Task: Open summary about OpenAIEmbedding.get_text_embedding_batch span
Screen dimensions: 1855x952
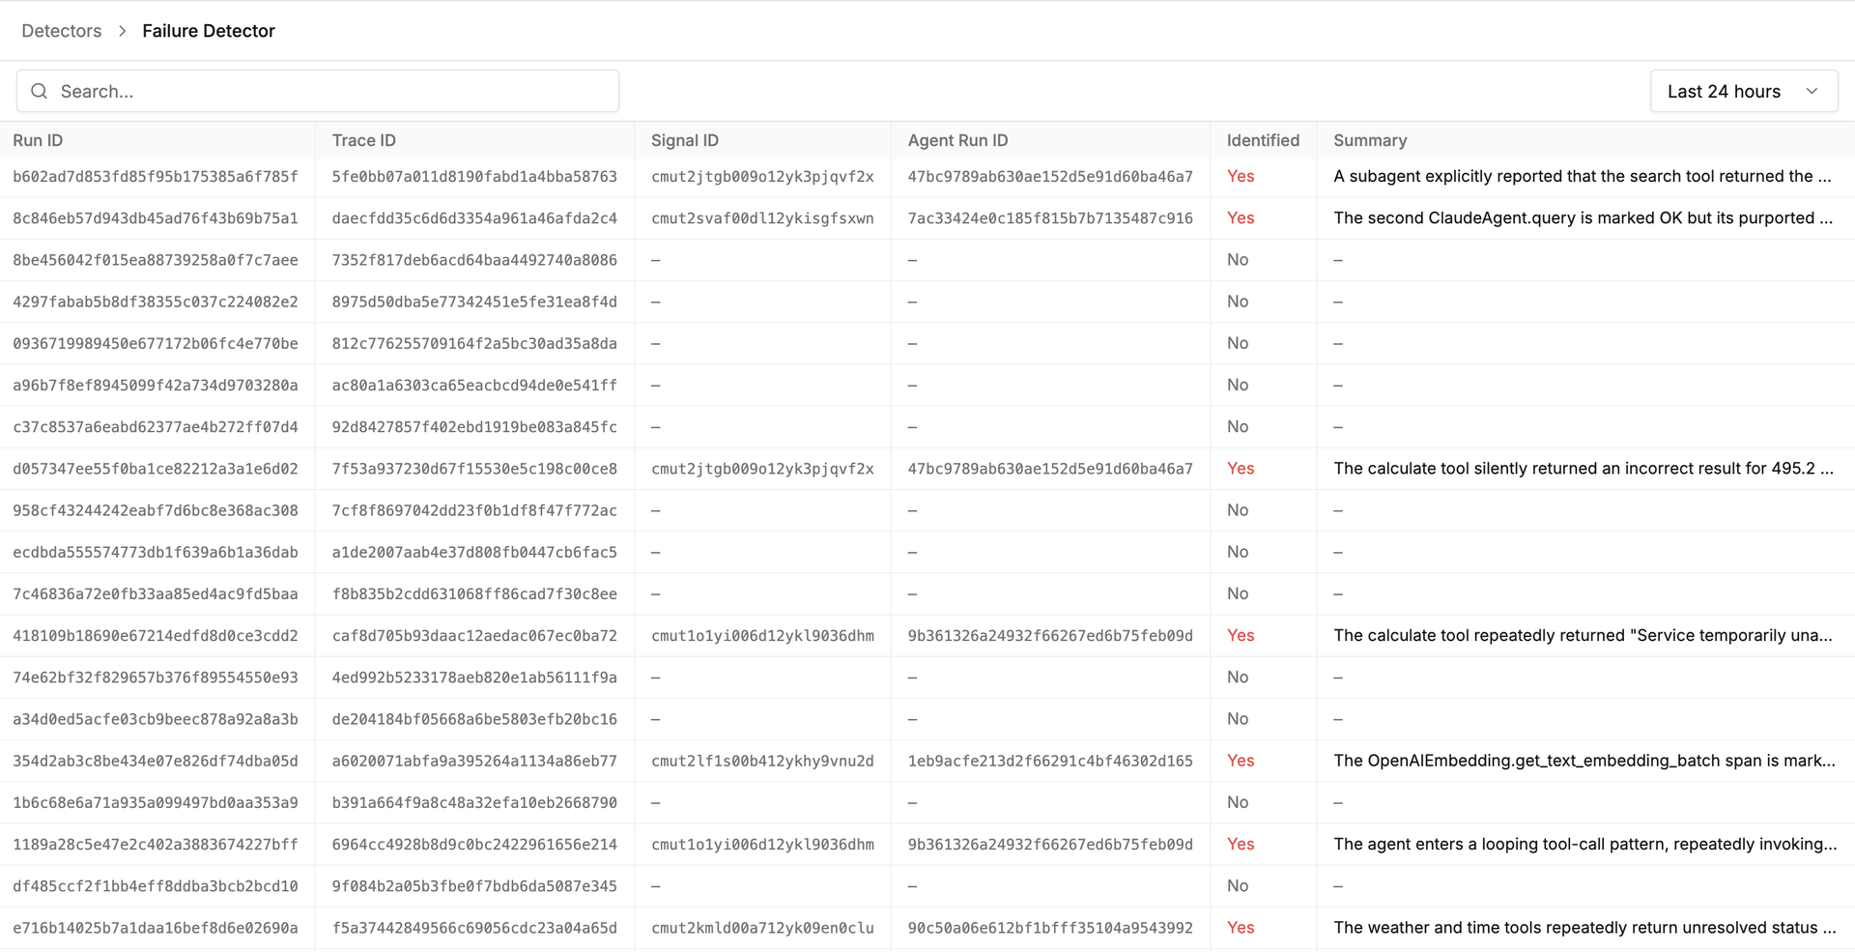Action: [x=1584, y=761]
